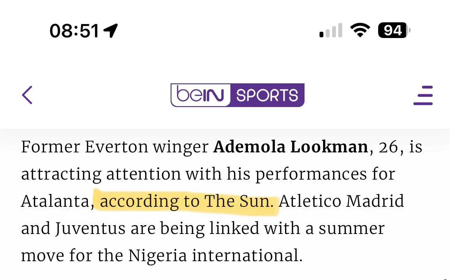Image resolution: width=450 pixels, height=280 pixels.
Task: Tap the 08:51 clock
Action: point(74,31)
